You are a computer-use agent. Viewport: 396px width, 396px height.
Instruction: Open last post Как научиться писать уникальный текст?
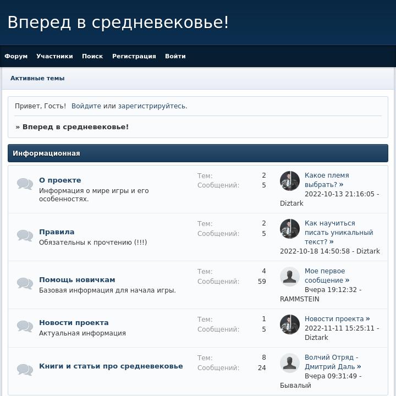tap(339, 232)
